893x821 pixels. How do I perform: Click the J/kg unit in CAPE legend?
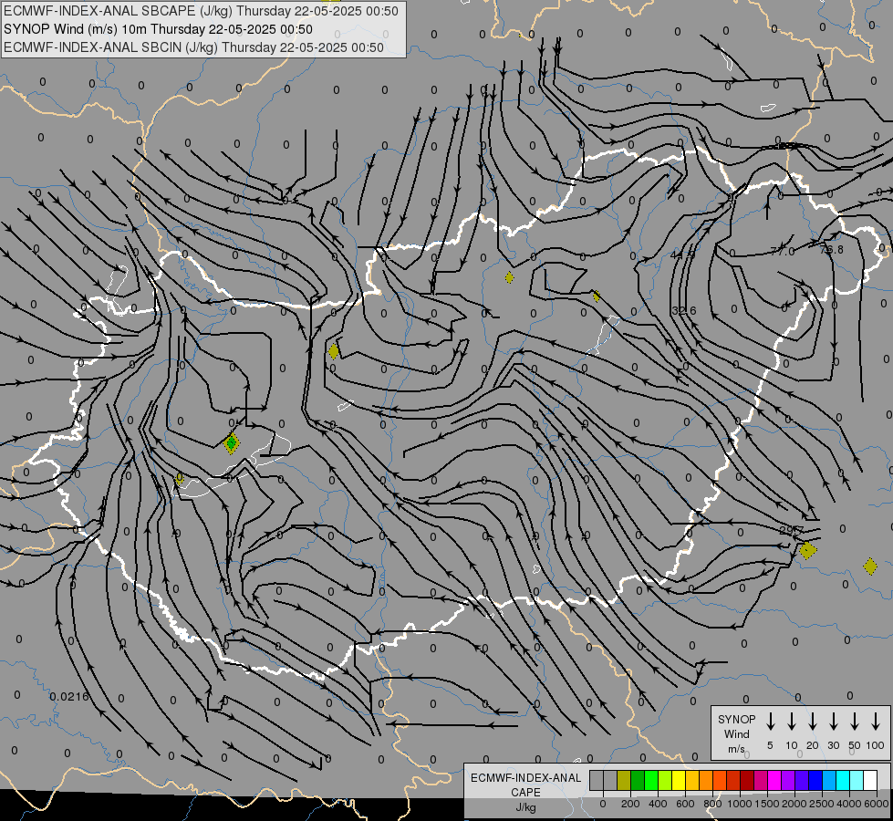pos(525,807)
